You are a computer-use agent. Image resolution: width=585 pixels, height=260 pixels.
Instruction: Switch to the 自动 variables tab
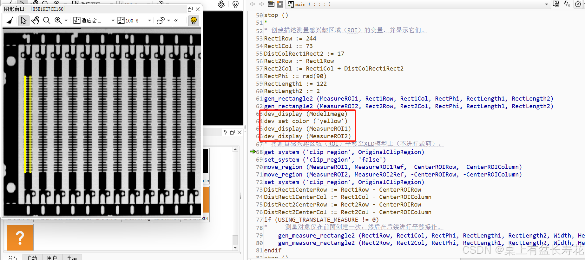32,257
